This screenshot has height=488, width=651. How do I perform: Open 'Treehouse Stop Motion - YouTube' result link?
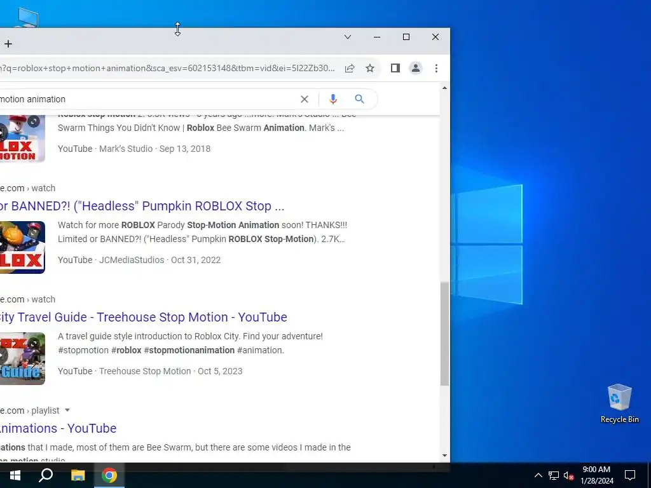[x=143, y=317]
